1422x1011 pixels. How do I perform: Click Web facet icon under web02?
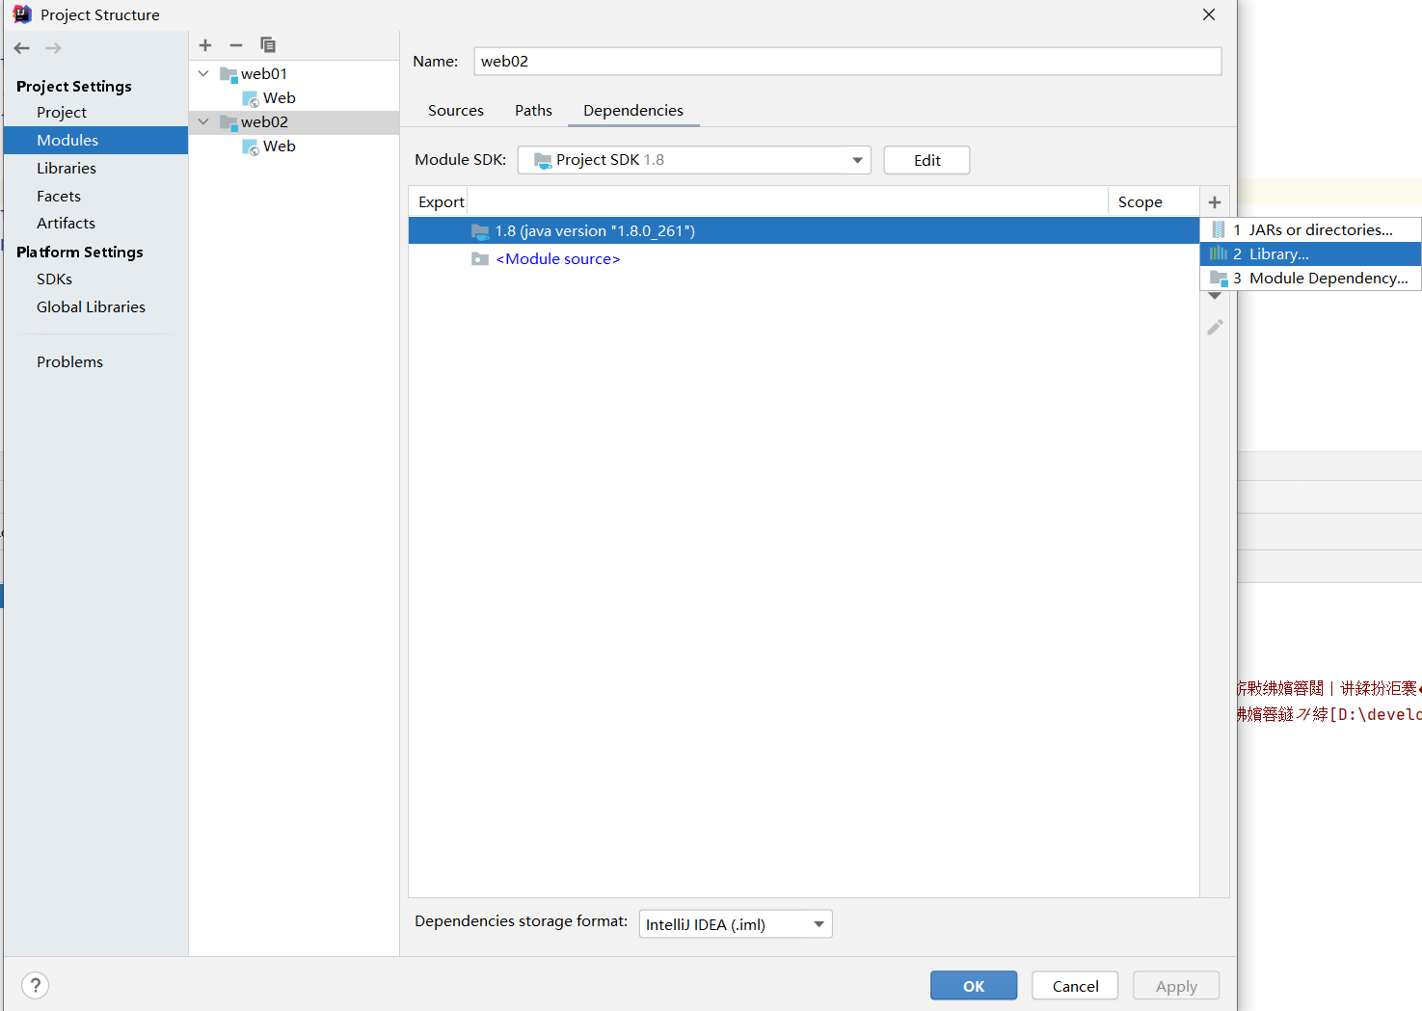251,146
